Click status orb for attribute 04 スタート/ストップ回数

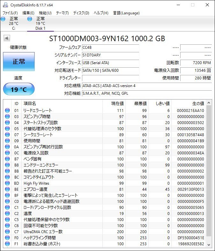click(7, 122)
